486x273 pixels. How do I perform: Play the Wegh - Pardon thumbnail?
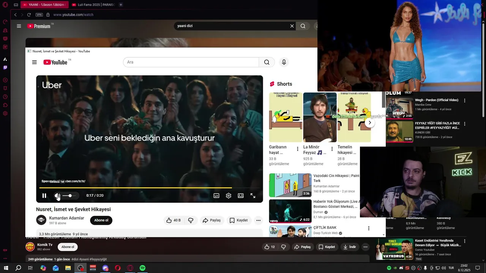[399, 108]
